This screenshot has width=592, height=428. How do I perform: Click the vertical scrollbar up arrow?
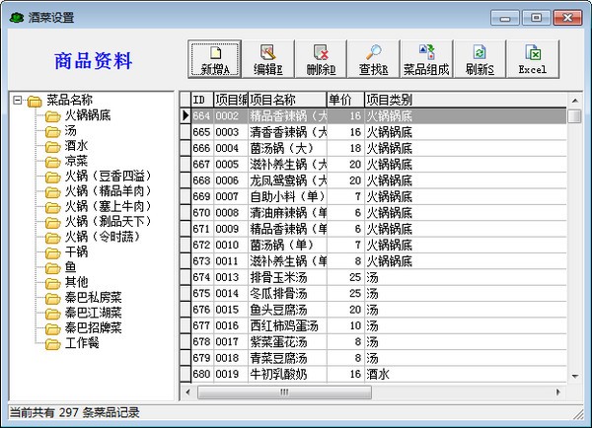point(574,101)
